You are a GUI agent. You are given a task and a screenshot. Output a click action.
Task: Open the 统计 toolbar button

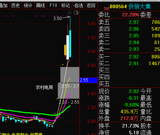[x=28, y=5]
